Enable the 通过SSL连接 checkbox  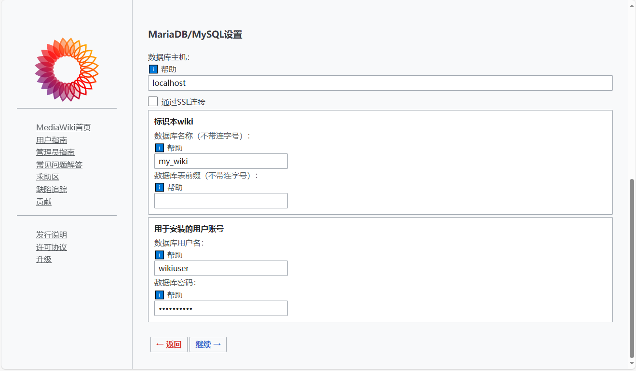[153, 101]
